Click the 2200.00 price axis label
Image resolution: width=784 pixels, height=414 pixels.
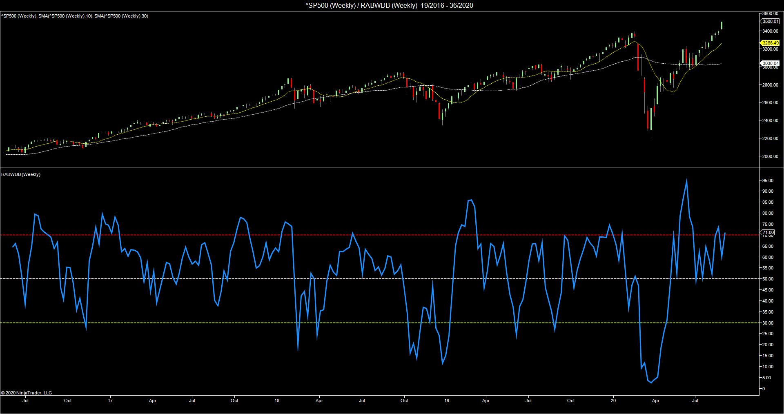[771, 138]
